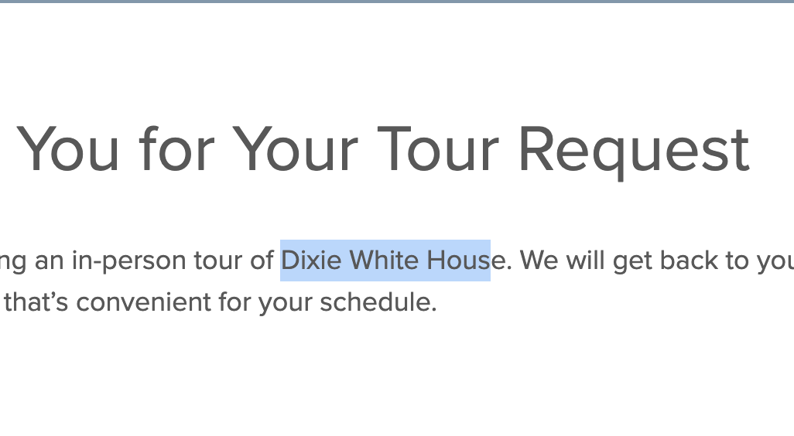Click the word House at the selection's end
The height and width of the screenshot is (436, 794).
466,261
